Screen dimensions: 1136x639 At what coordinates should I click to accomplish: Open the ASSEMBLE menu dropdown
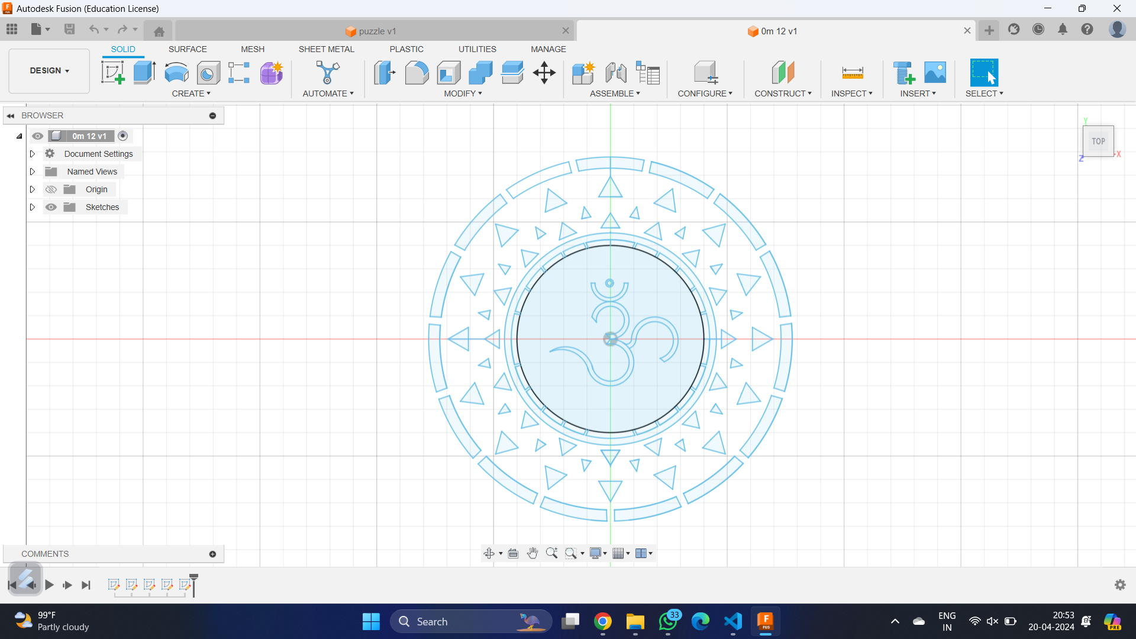pos(615,93)
